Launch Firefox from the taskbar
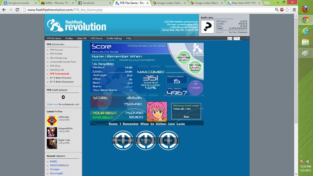The width and height of the screenshot is (313, 176). pos(306,9)
